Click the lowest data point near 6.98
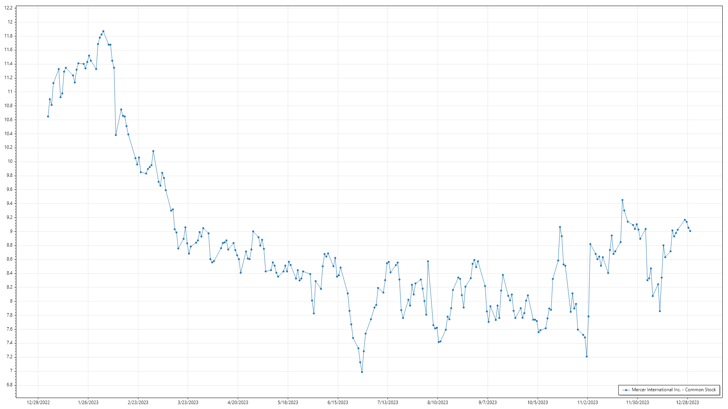 point(362,372)
